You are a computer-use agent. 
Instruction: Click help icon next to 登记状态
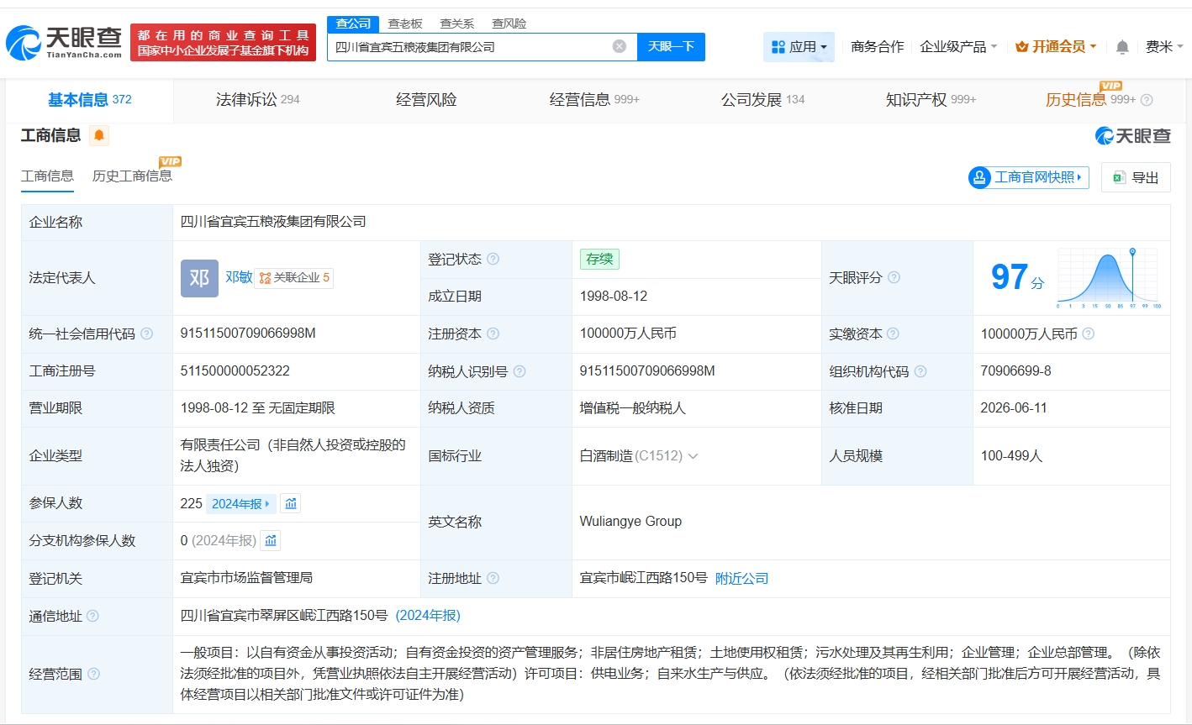coord(493,259)
